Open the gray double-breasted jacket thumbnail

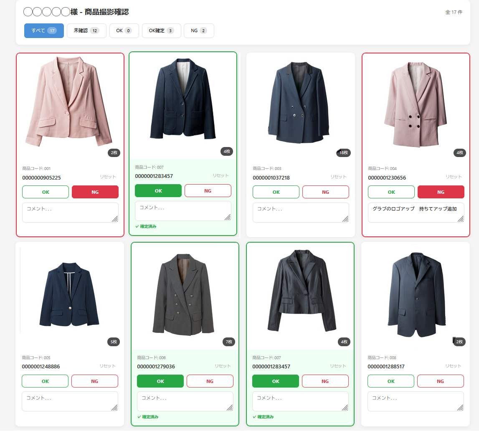(x=183, y=295)
